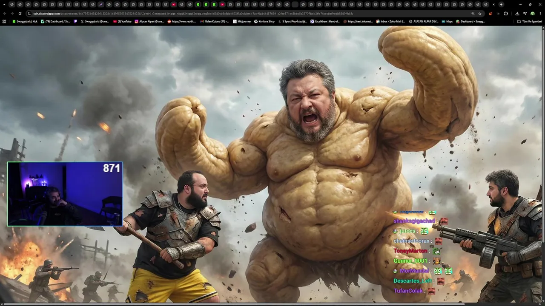Click the username TufanColak in chat
Image resolution: width=545 pixels, height=306 pixels.
tap(408, 291)
